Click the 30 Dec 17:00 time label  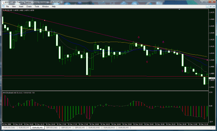tap(62, 124)
